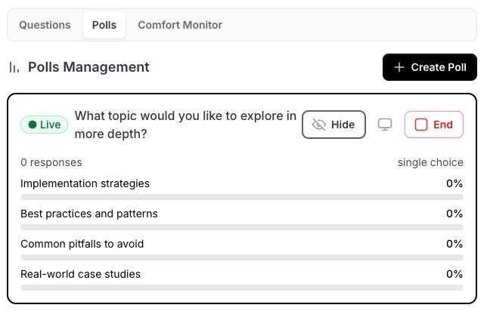Select the Implementation strategies option
Image resolution: width=487 pixels, height=314 pixels.
[85, 183]
